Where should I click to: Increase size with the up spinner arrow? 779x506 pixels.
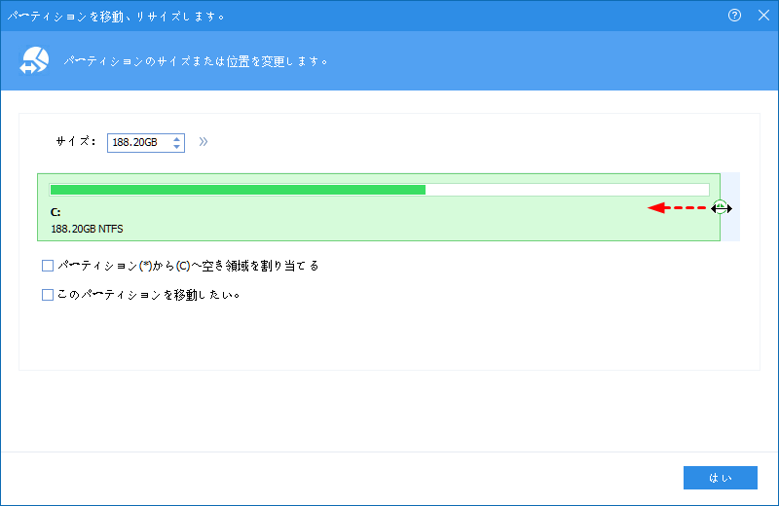(x=177, y=138)
